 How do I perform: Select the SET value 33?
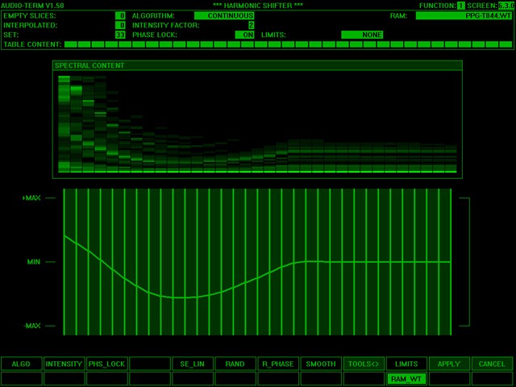[120, 35]
